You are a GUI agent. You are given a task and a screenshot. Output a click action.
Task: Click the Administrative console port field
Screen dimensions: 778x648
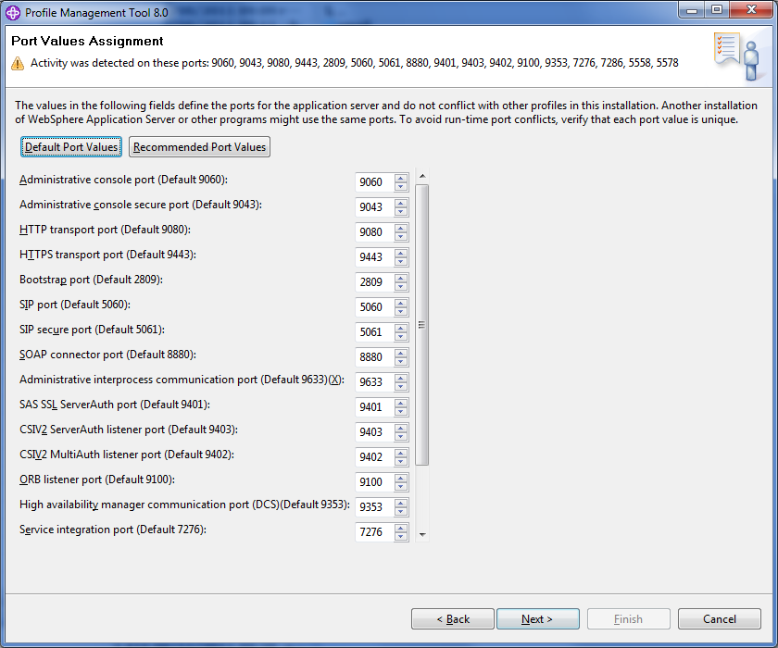pyautogui.click(x=375, y=182)
